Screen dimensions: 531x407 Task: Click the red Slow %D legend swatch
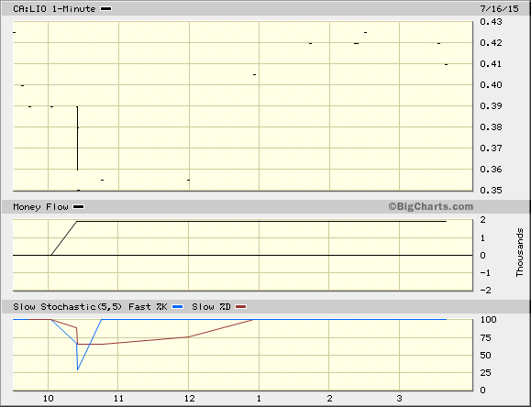coord(241,307)
